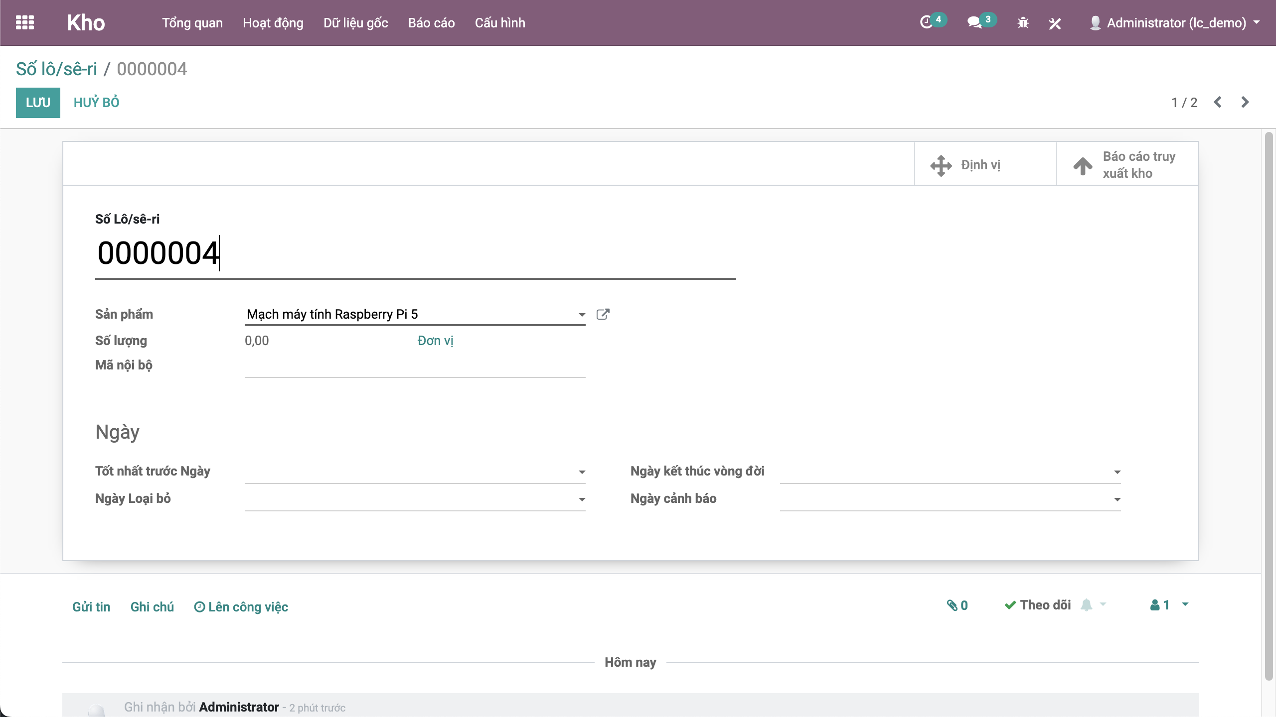Open Ngày cảnh báo date dropdown
1276x717 pixels.
pyautogui.click(x=1117, y=499)
